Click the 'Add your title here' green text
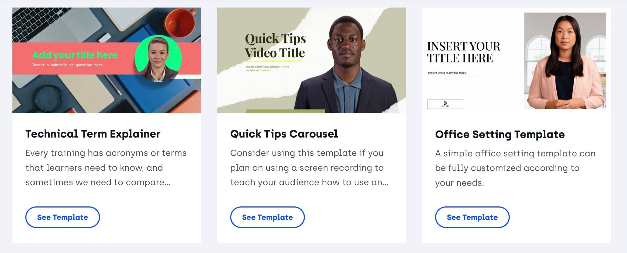 [x=75, y=55]
